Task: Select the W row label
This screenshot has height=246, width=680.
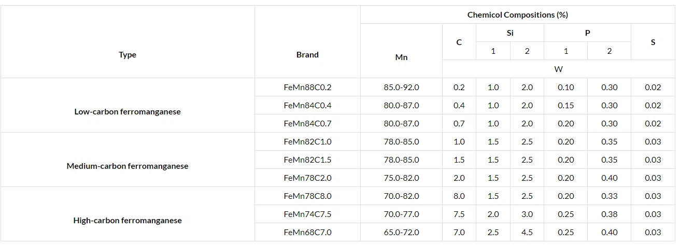Action: (x=558, y=69)
